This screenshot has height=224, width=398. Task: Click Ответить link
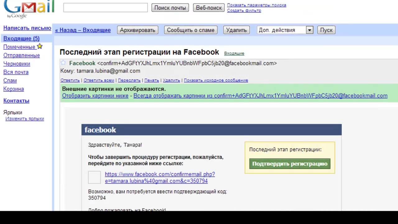point(70,80)
